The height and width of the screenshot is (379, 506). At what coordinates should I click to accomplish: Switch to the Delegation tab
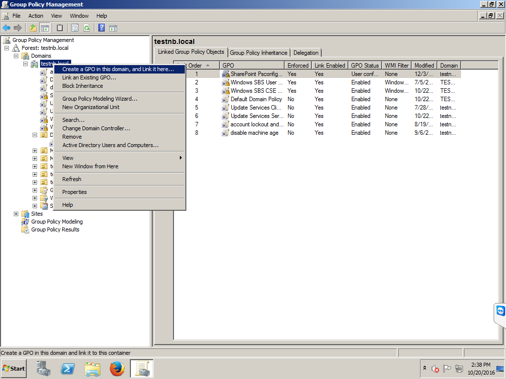tap(306, 52)
